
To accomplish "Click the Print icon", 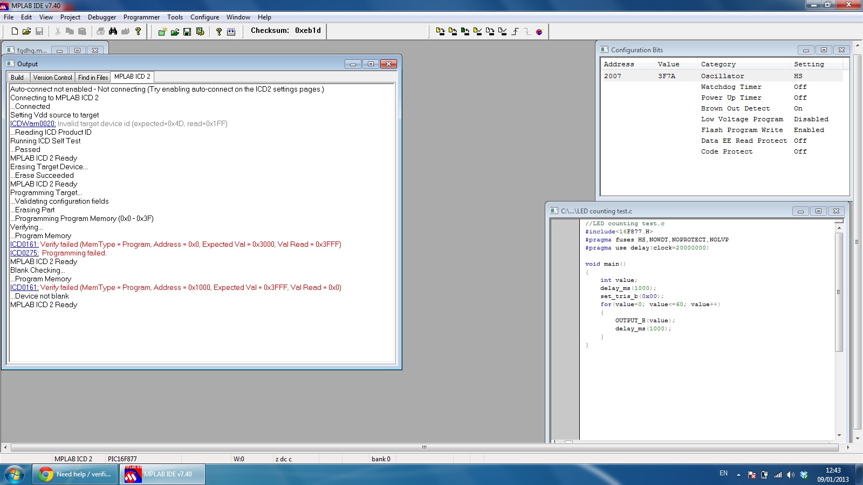I will [100, 31].
